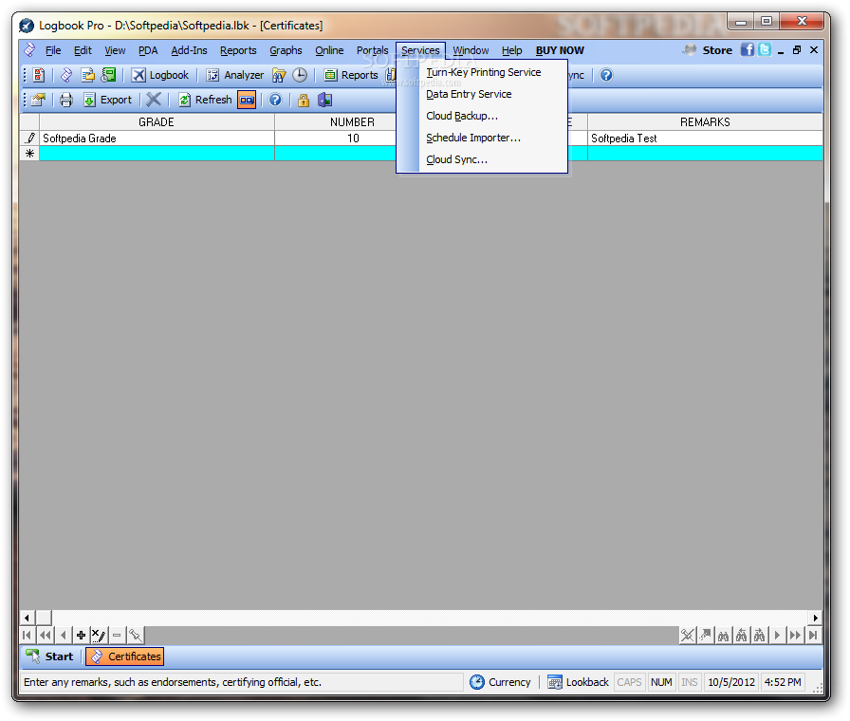Open Reports from the toolbar

(x=351, y=75)
